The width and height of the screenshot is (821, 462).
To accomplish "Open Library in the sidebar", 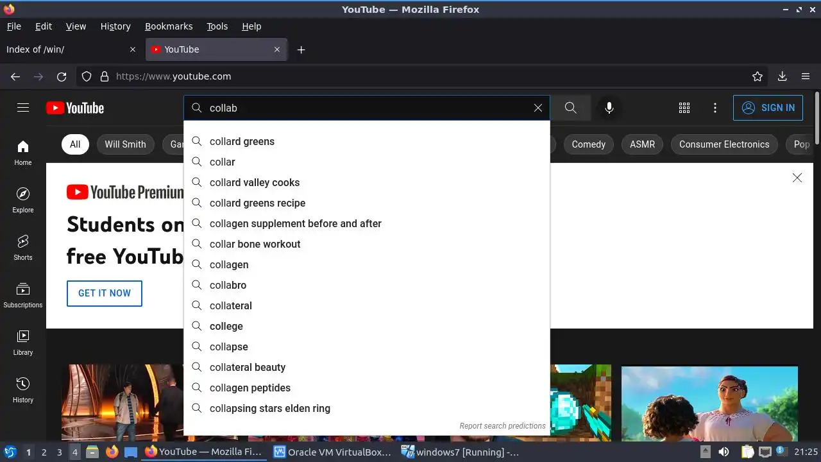I will click(x=23, y=343).
